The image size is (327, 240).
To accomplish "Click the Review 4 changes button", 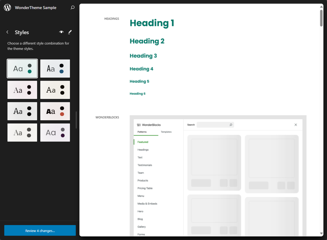I will [40, 230].
